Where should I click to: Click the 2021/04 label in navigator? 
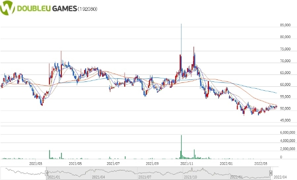click(99, 177)
